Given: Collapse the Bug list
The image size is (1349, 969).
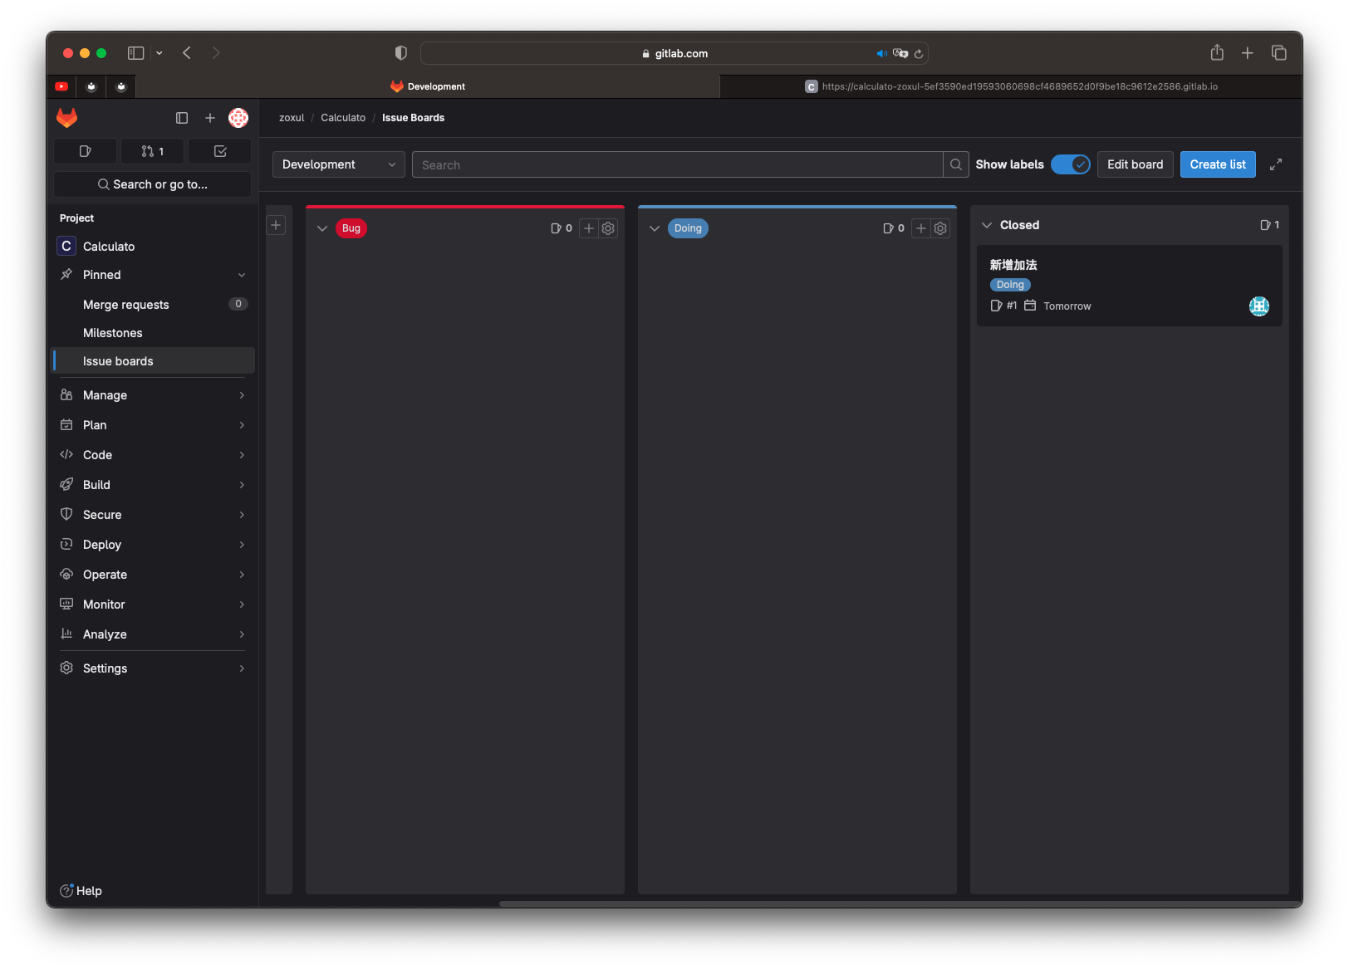Looking at the screenshot, I should (322, 228).
